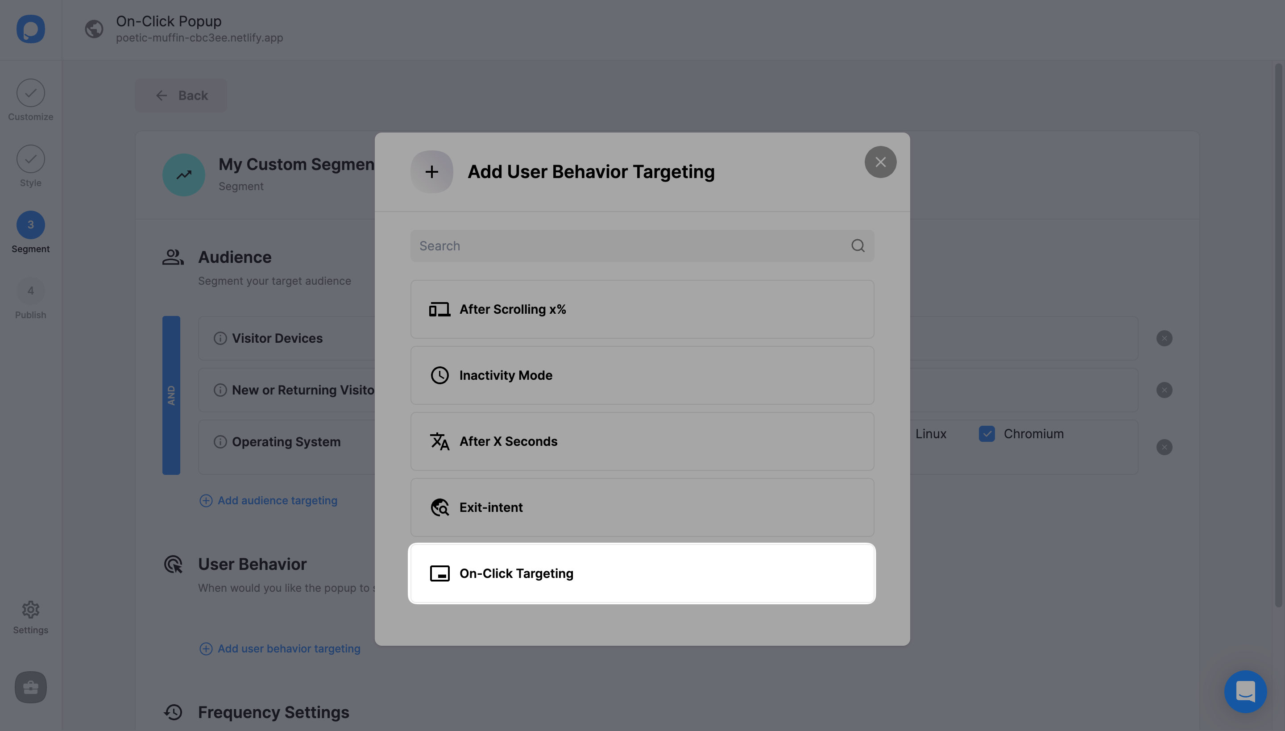Select On-Click Targeting option
Viewport: 1285px width, 731px height.
click(642, 573)
